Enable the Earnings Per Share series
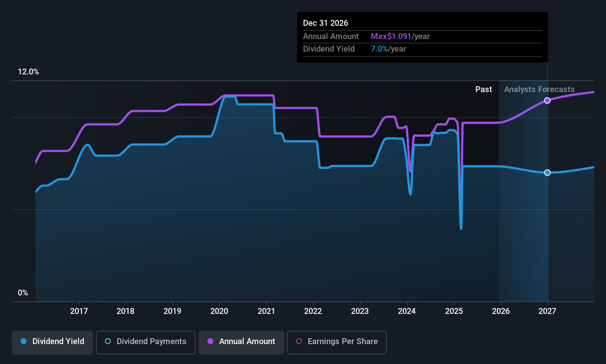606x364 pixels. click(x=337, y=342)
